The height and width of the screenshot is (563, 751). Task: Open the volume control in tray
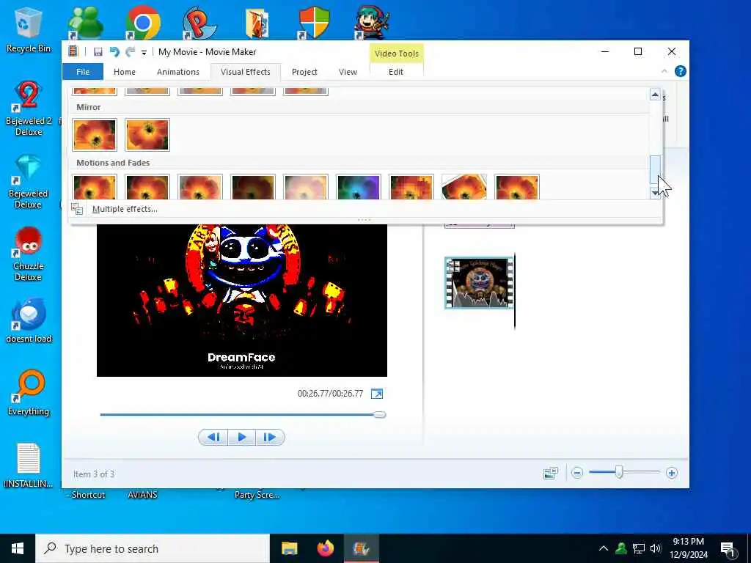click(656, 548)
